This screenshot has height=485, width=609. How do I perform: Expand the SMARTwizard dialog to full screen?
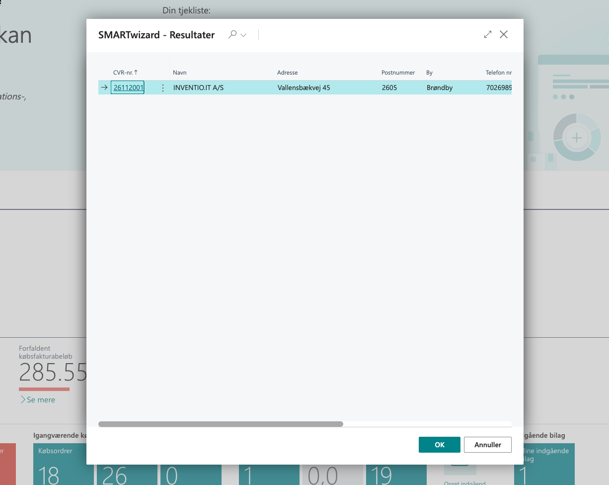[x=487, y=34]
